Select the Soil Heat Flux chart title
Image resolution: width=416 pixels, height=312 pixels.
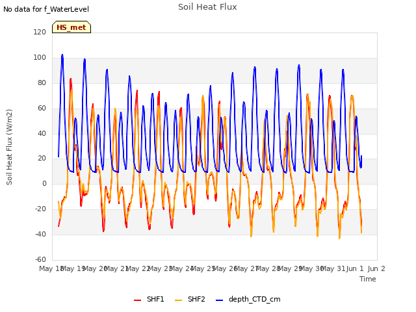207,7
